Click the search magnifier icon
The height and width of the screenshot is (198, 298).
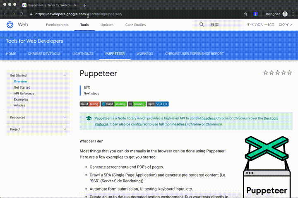click(x=202, y=25)
